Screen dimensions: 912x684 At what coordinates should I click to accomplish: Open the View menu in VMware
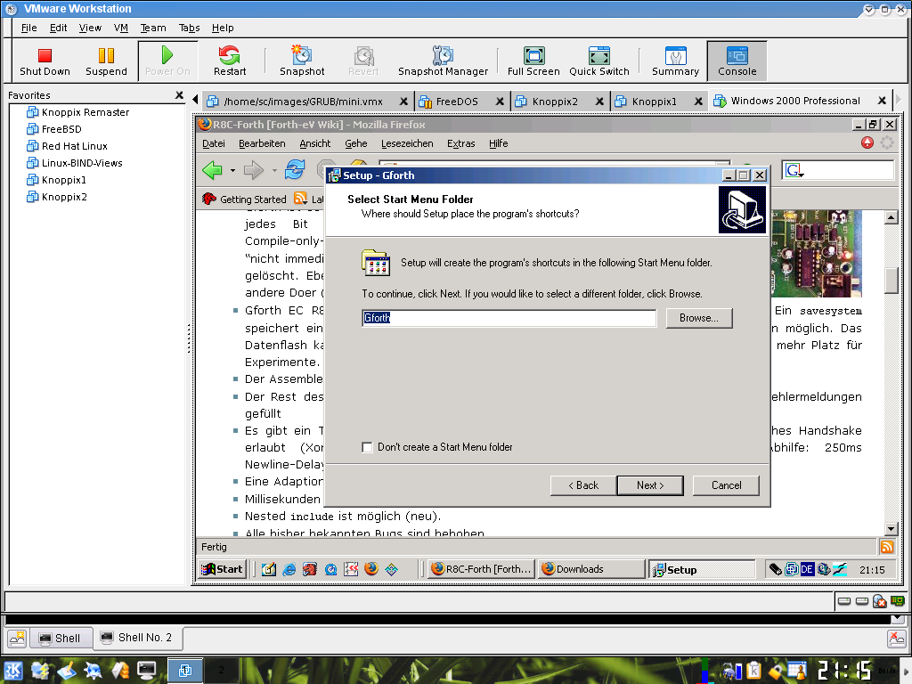pos(90,28)
